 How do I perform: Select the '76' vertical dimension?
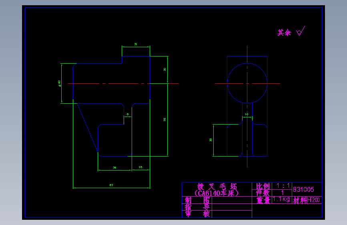tap(164, 120)
